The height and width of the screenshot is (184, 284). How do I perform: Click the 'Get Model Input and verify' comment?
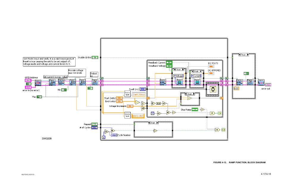click(x=49, y=62)
